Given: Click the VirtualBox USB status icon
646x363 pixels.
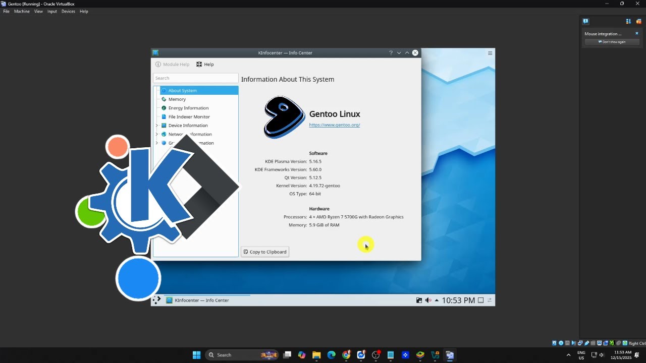Looking at the screenshot, I should click(x=586, y=343).
